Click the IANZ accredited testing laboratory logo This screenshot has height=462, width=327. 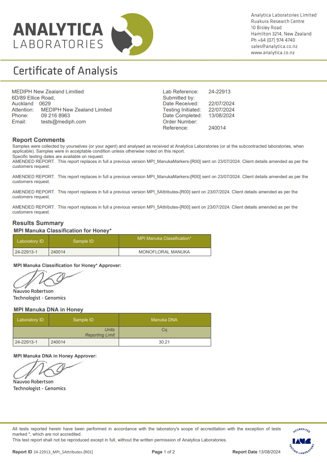301,441
